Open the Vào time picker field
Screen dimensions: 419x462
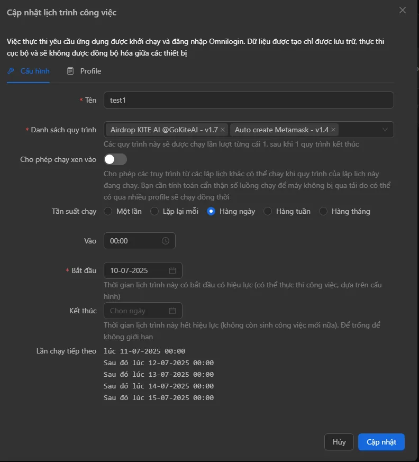134,241
